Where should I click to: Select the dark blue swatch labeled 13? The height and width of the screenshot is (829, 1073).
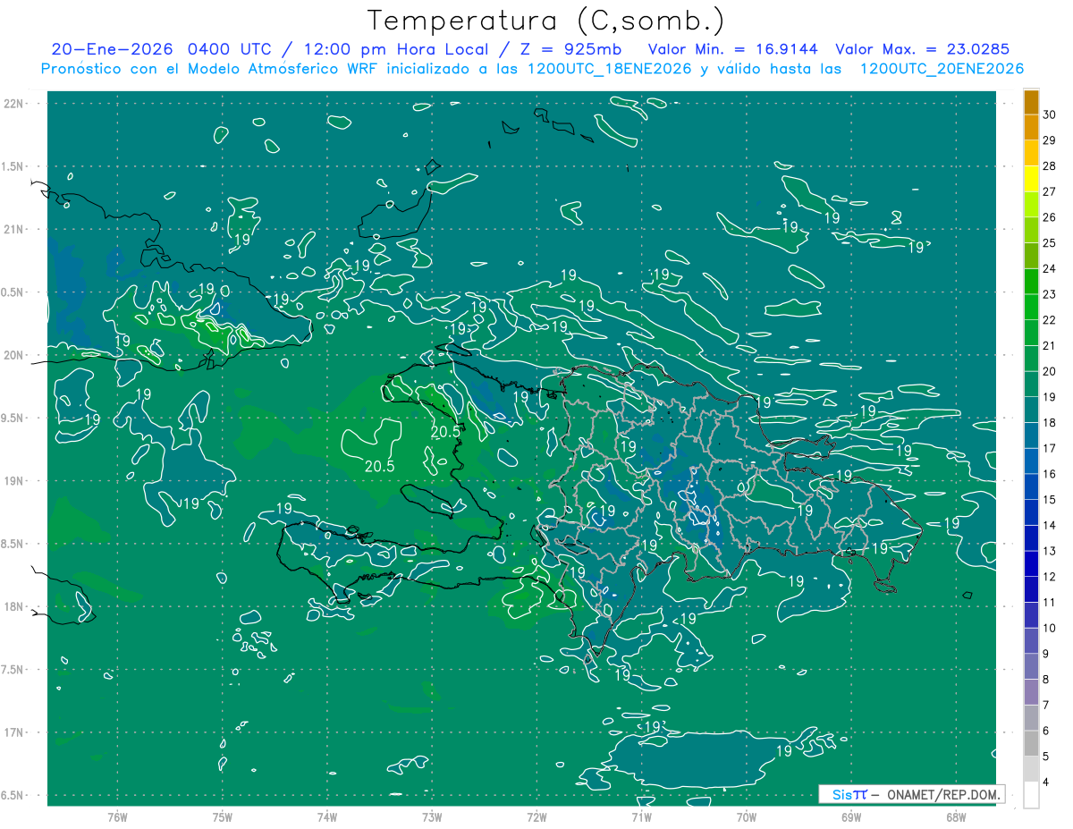tap(1031, 538)
